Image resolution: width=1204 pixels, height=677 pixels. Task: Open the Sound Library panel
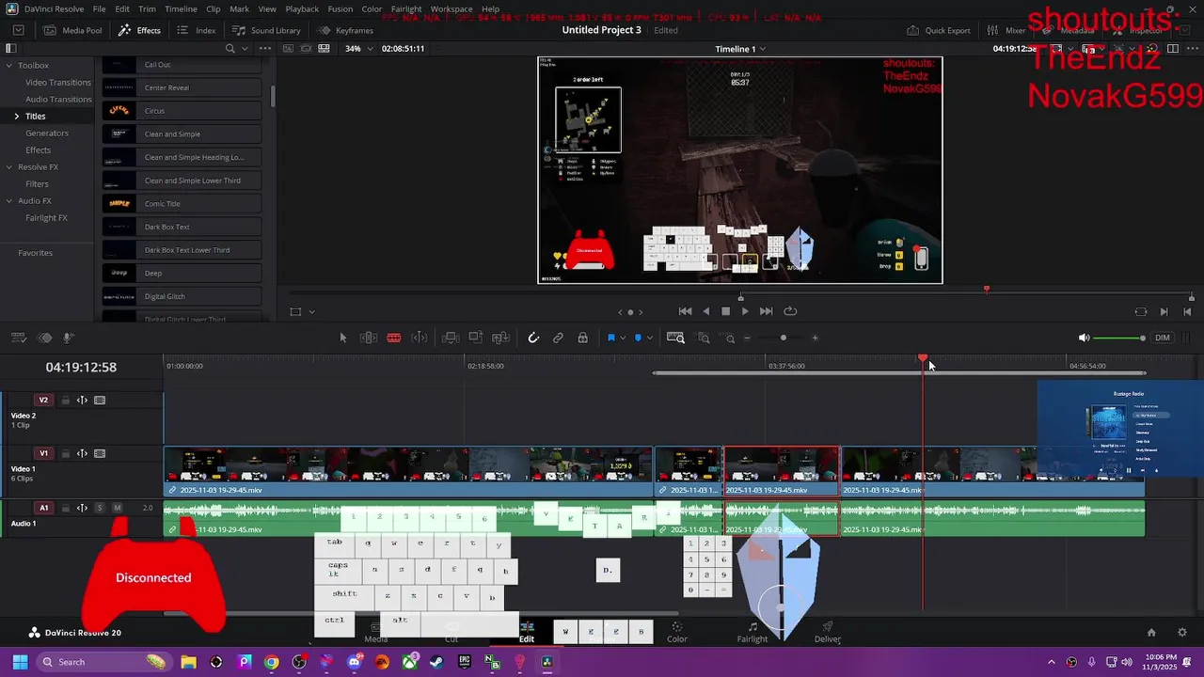pos(266,30)
